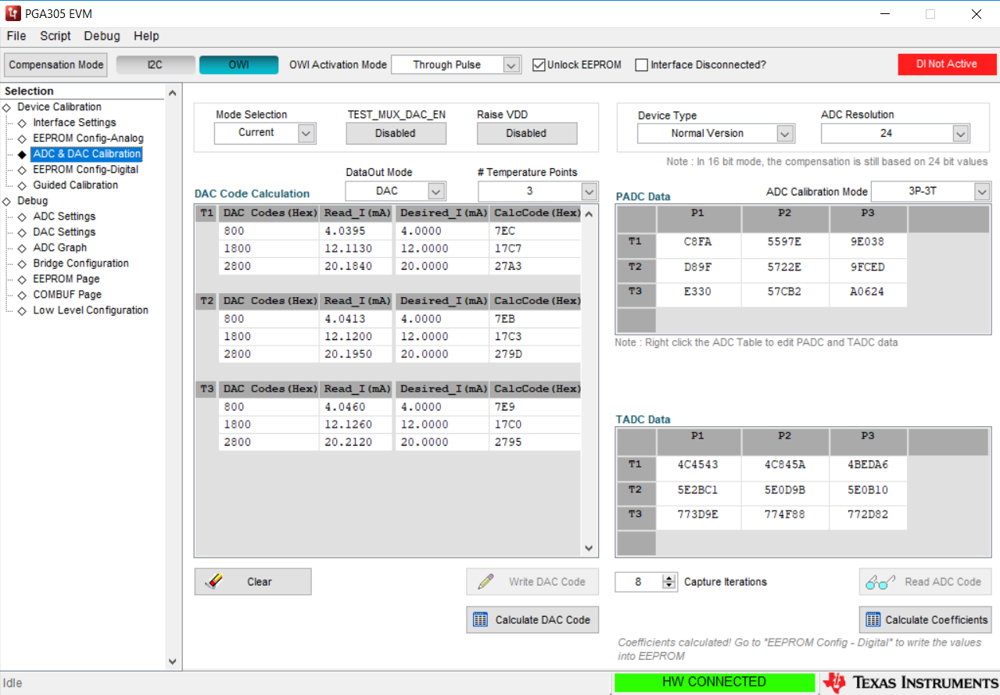Toggle Raise VDD Disabled button
1000x695 pixels.
527,133
